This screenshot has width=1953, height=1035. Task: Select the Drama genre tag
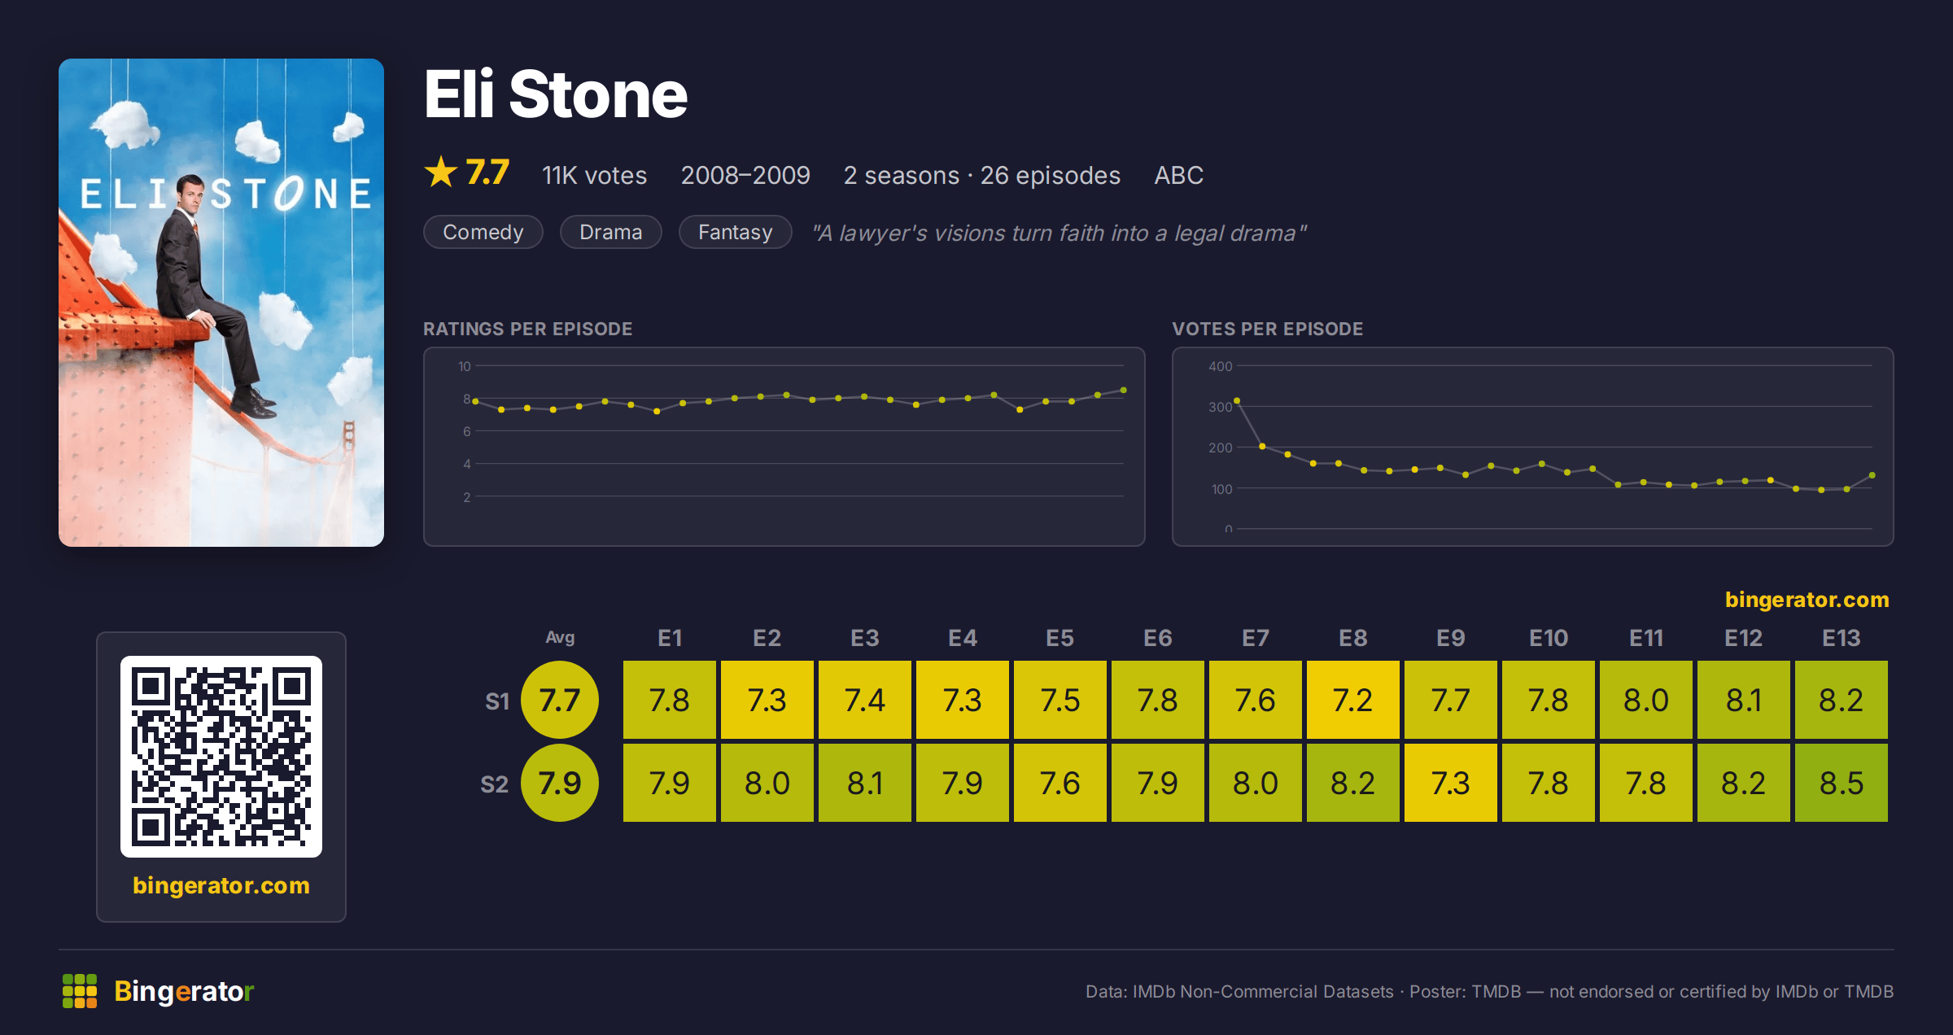(x=611, y=232)
